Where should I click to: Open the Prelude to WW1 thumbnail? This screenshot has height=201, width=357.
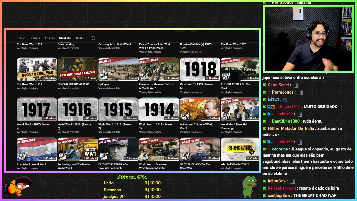200,149
